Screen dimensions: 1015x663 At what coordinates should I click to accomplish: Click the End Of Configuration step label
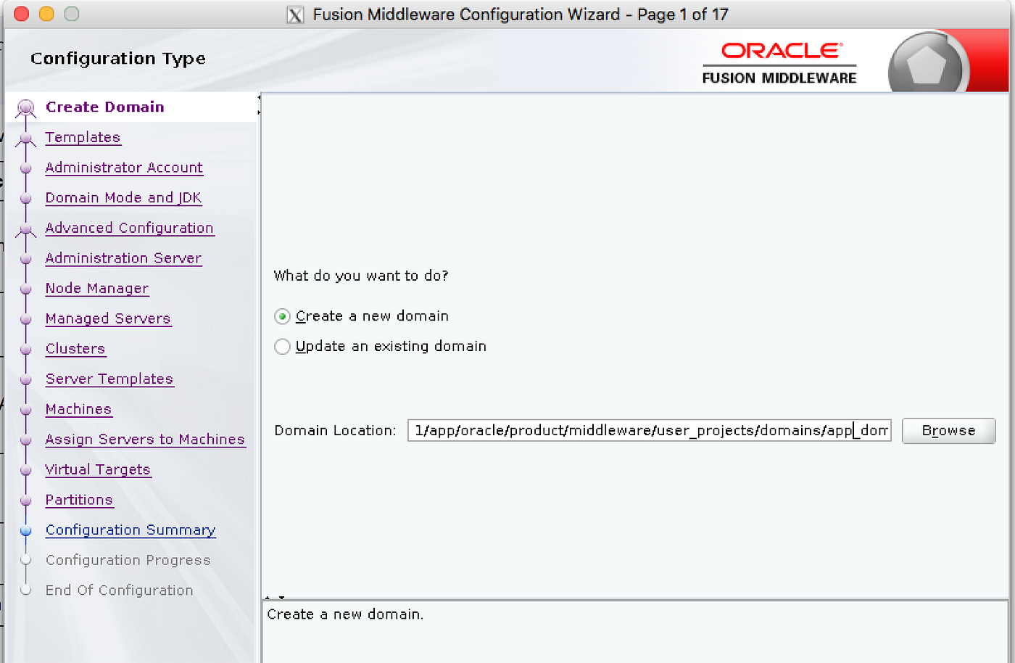[x=119, y=590]
